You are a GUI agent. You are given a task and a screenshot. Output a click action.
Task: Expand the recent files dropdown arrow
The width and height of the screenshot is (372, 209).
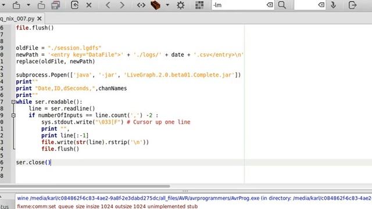pyautogui.click(x=28, y=5)
